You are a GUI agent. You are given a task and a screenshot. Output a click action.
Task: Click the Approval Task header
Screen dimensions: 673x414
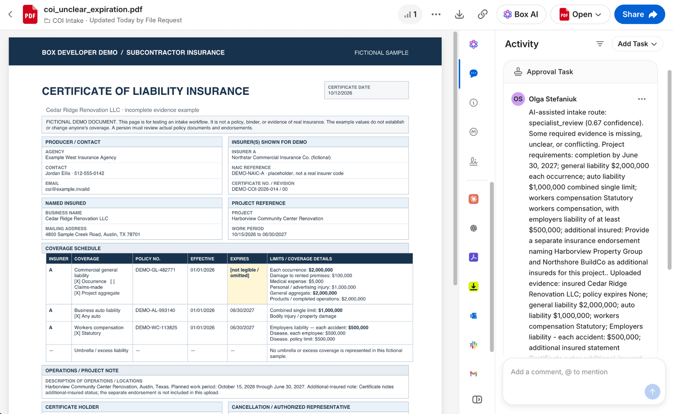pos(580,72)
